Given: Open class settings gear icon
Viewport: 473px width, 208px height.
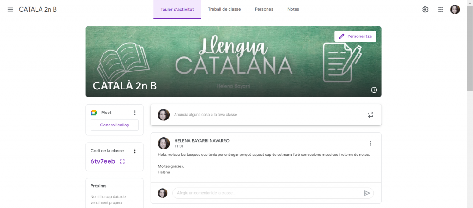Looking at the screenshot, I should (x=425, y=9).
